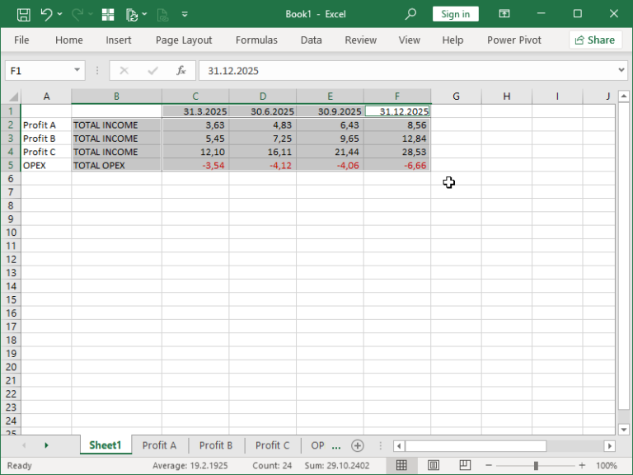Expand the formula bar with the chevron
The image size is (633, 475).
(x=619, y=71)
